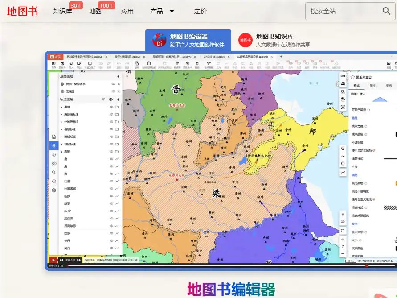Viewport: 397px width, 298px height.
Task: Select the point marker drawing tool
Action: pyautogui.click(x=343, y=149)
